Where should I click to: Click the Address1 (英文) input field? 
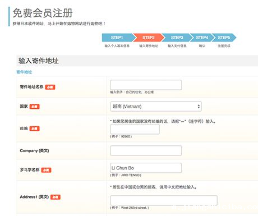(x=164, y=200)
